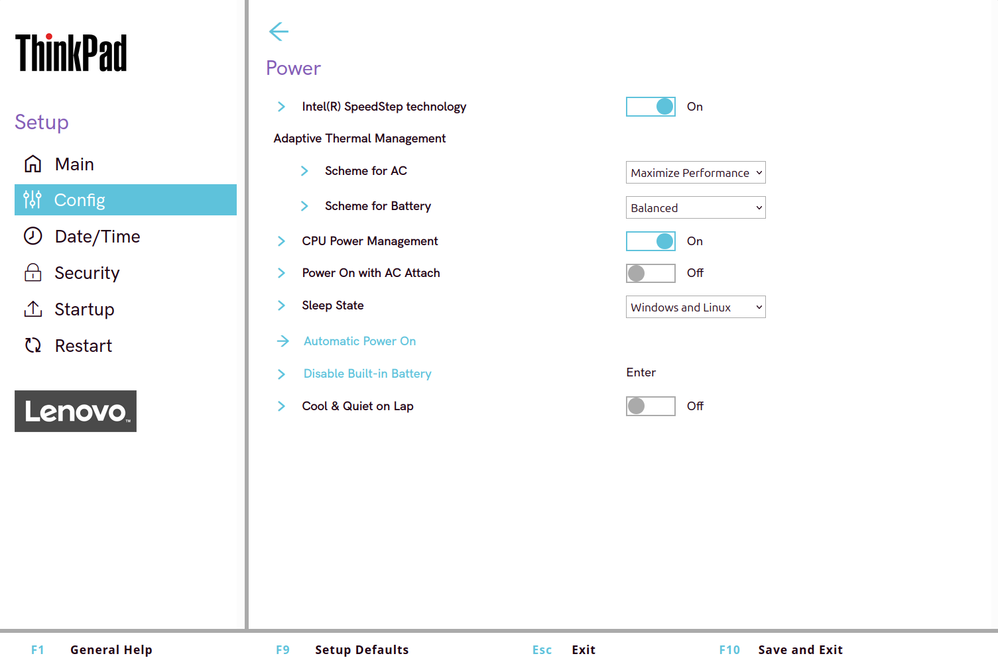The width and height of the screenshot is (998, 664).
Task: Open the Startup menu item
Action: point(125,309)
